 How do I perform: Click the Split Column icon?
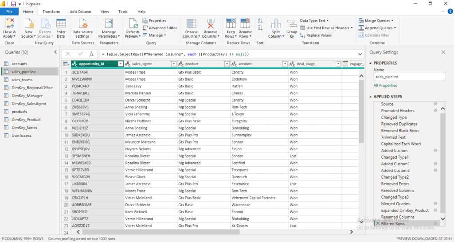276,23
